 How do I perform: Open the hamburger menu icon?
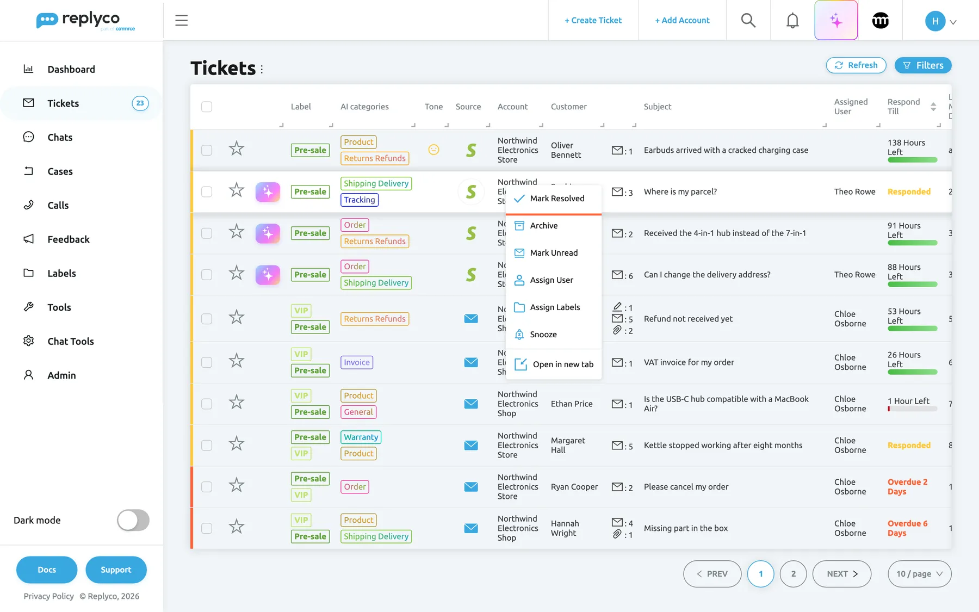181,21
